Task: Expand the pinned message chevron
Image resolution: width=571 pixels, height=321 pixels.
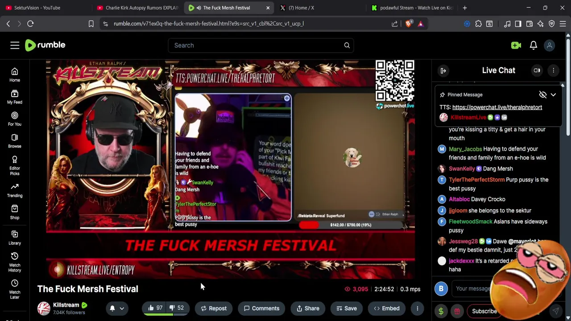Action: tap(553, 95)
